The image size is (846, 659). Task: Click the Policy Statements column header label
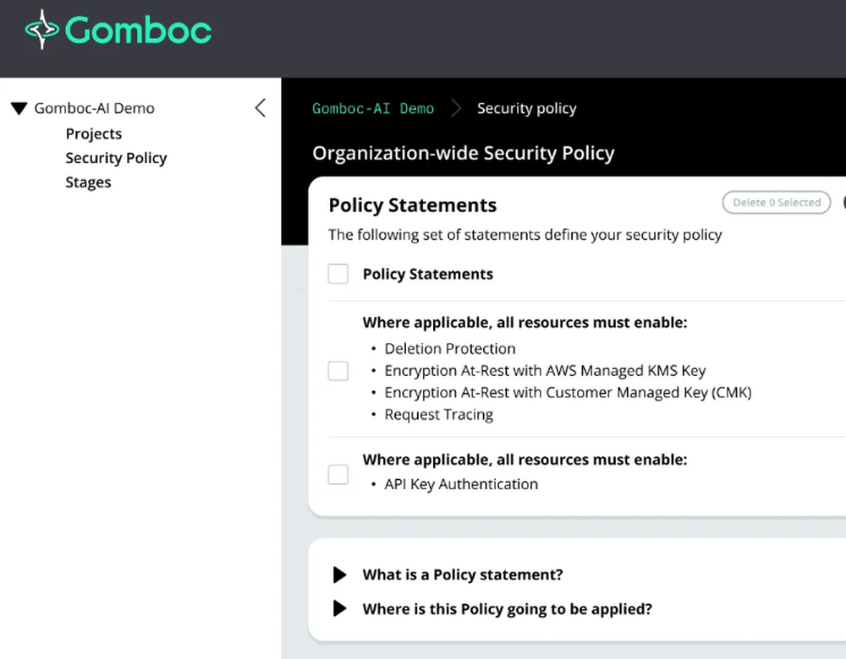(428, 274)
